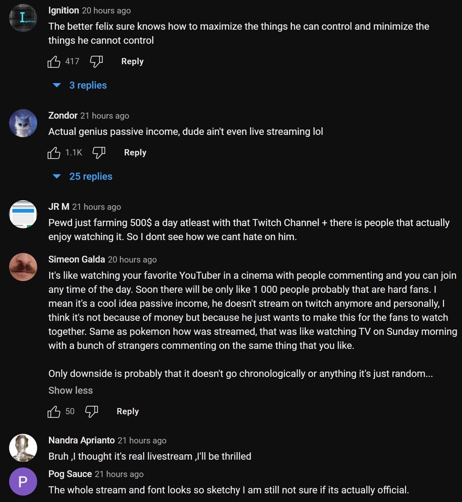Open Pog Sauce's channel name link

[x=70, y=474]
